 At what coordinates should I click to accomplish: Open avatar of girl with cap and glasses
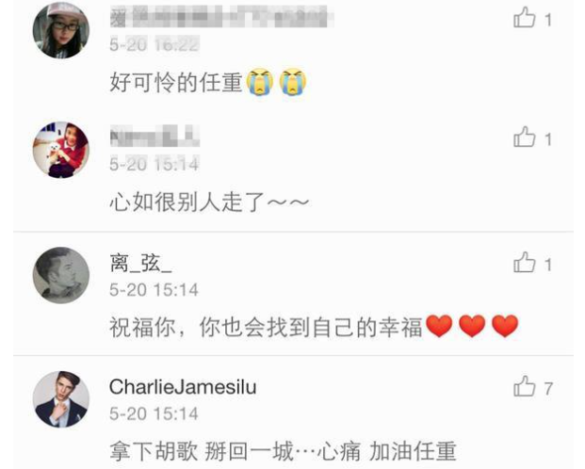click(x=61, y=30)
